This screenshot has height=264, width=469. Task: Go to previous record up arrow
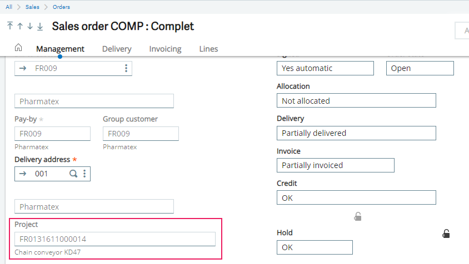point(20,26)
